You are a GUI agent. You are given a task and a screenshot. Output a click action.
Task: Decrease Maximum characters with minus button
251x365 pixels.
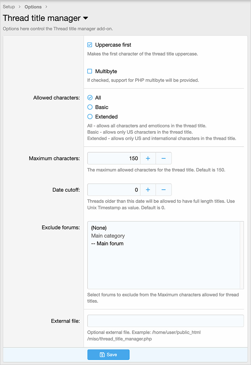click(163, 159)
